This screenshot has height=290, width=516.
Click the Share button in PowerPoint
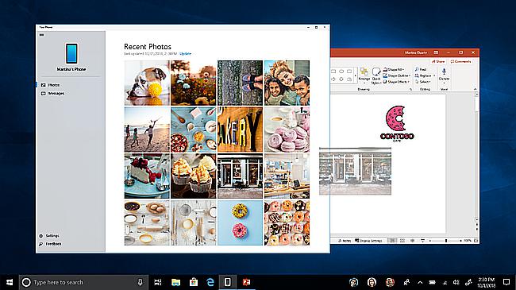[x=438, y=62]
